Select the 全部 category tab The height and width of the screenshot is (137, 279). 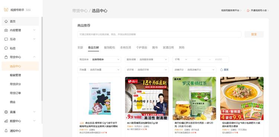click(80, 47)
